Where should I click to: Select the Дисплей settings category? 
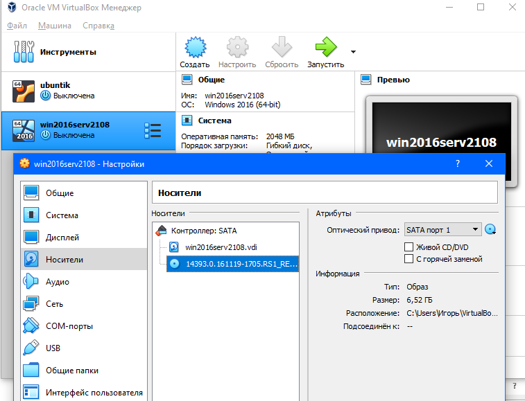click(x=84, y=237)
